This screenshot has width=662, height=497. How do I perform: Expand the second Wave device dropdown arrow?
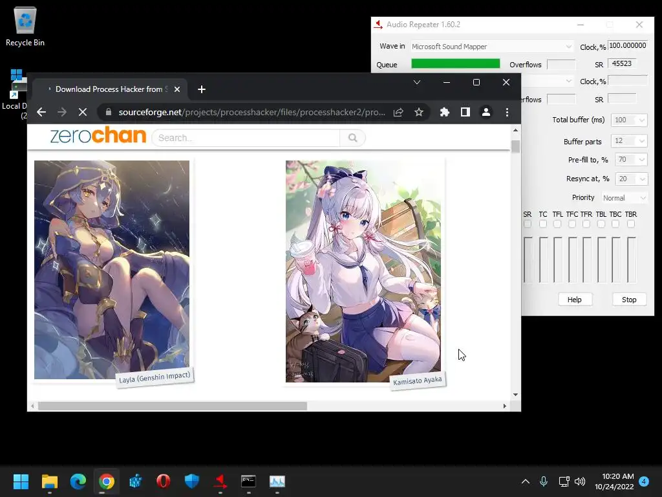(x=569, y=81)
